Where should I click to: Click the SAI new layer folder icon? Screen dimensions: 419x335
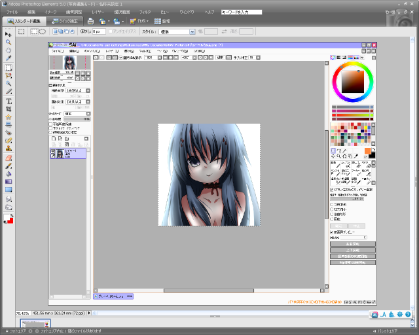click(x=67, y=138)
